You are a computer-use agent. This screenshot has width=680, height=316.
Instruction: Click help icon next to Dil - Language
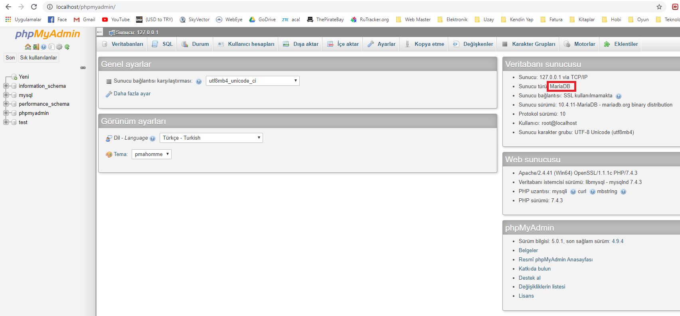[152, 138]
